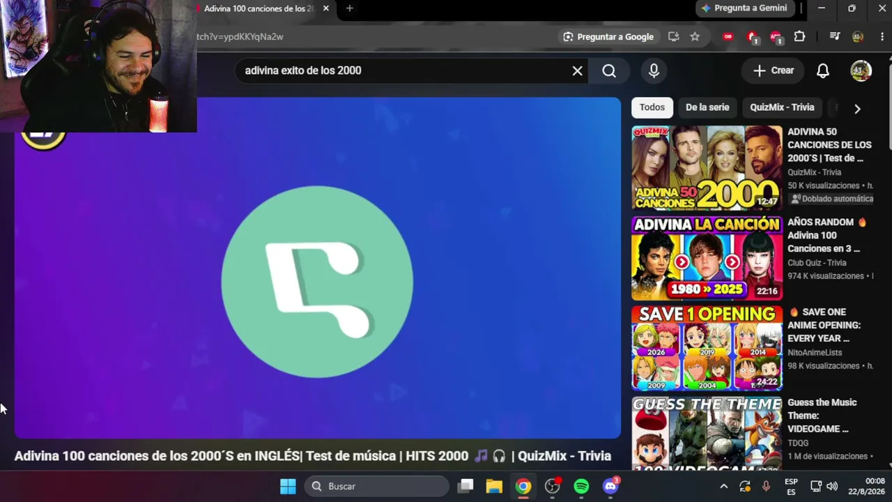
Task: Open ADIVINA LA CANCIÓN 1980-2025 thumbnail
Action: click(707, 258)
